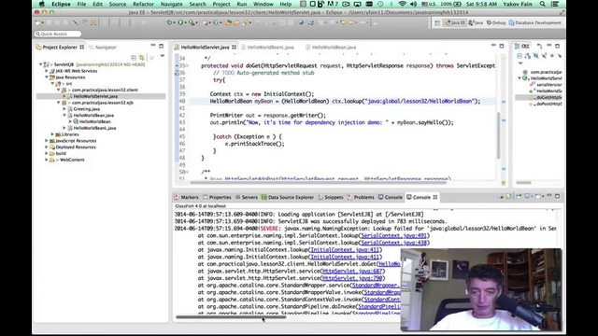Click the pin console toolbar icon

tap(519, 196)
